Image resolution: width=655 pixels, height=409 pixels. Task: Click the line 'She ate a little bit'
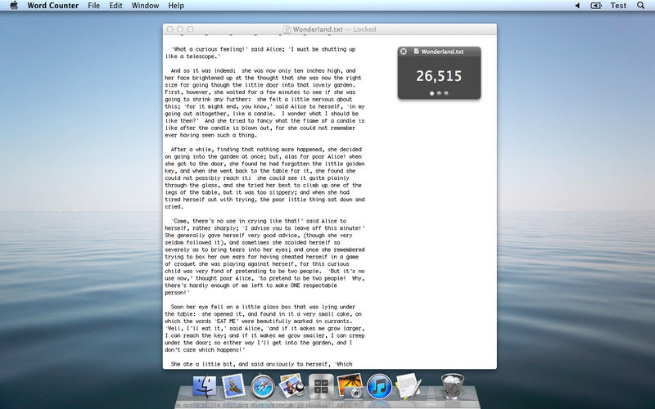pyautogui.click(x=261, y=364)
